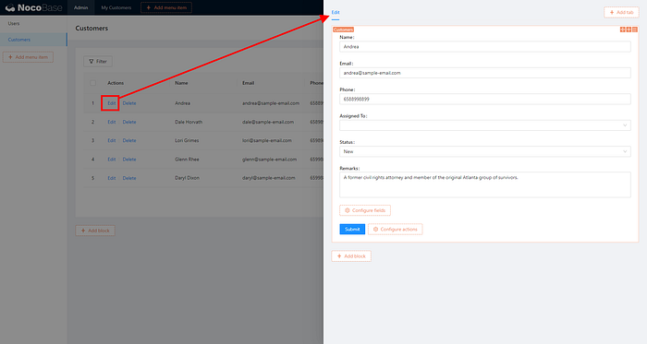Image resolution: width=647 pixels, height=344 pixels.
Task: Click the Add tab button
Action: pos(621,12)
